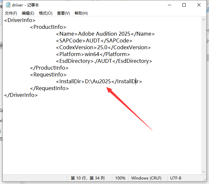Viewport: 209px width, 184px height.
Task: Click the UTF-8 encoding status entry
Action: [176, 178]
